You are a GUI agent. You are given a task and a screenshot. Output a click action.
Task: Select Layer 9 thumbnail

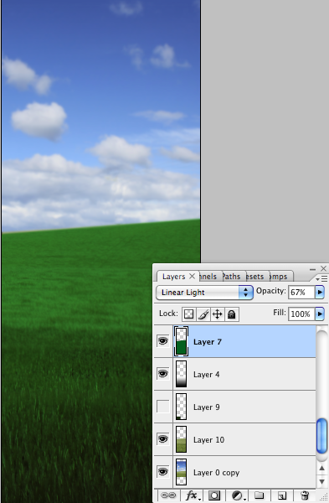coord(181,407)
